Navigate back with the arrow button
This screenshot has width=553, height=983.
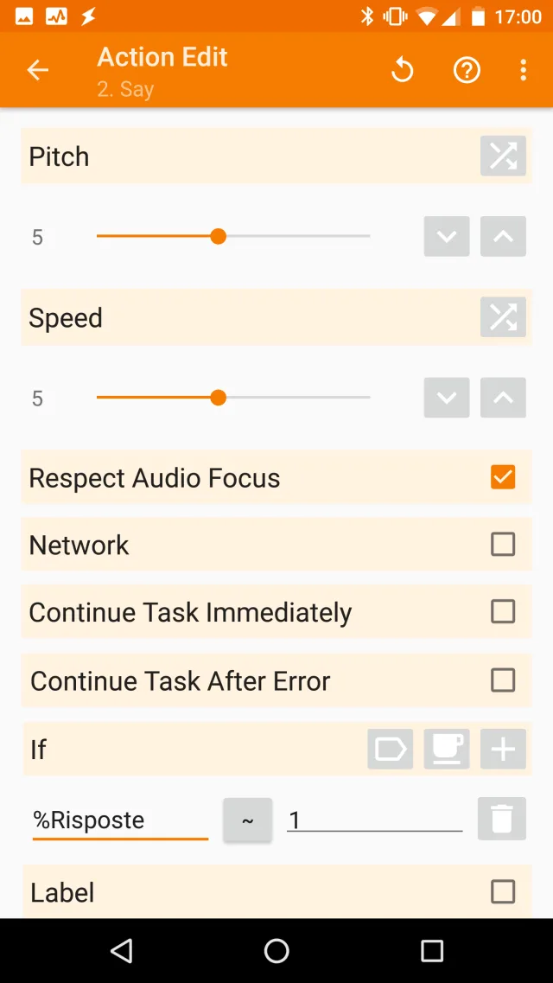[x=37, y=70]
